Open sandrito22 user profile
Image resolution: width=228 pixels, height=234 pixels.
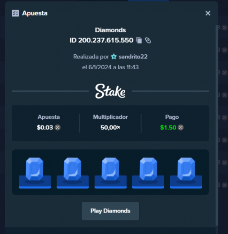point(133,57)
